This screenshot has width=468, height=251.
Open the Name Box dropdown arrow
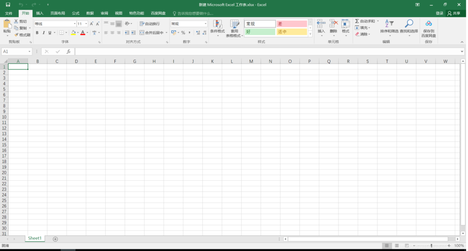(29, 51)
